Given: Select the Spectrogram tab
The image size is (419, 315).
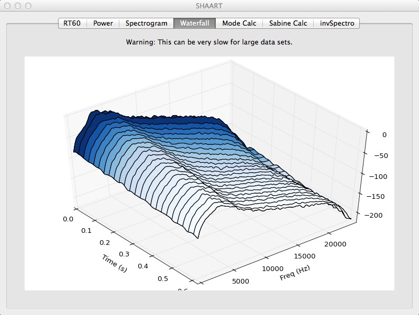Looking at the screenshot, I should click(x=147, y=23).
